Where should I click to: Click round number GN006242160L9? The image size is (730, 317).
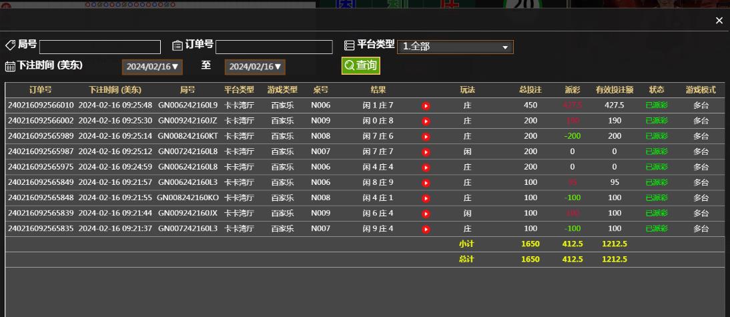(188, 105)
